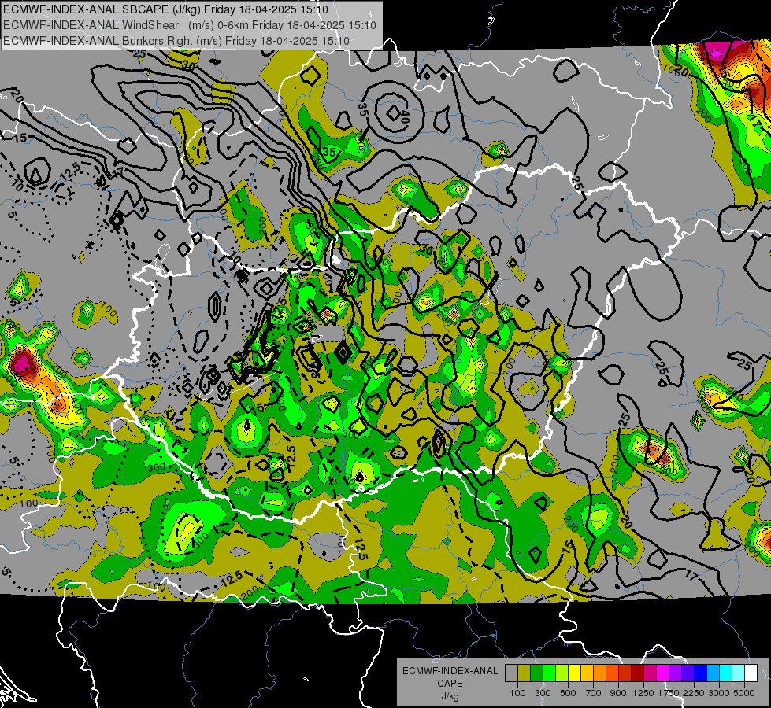Viewport: 771px width, 708px height.
Task: Click the '500' legend tick label
Action: click(568, 693)
